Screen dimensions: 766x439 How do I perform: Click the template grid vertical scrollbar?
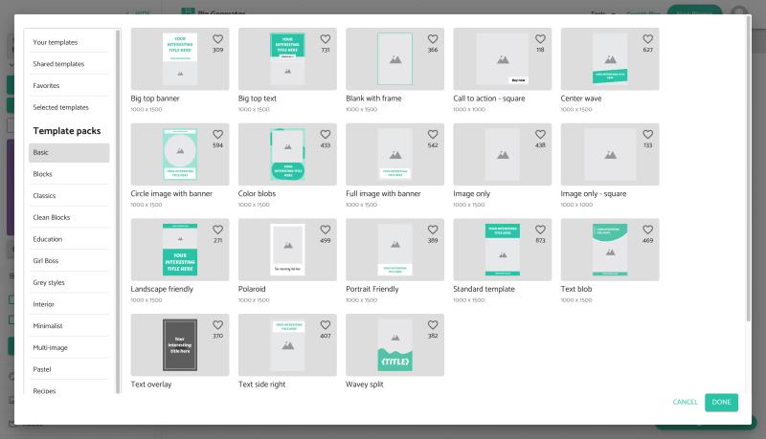(749, 170)
